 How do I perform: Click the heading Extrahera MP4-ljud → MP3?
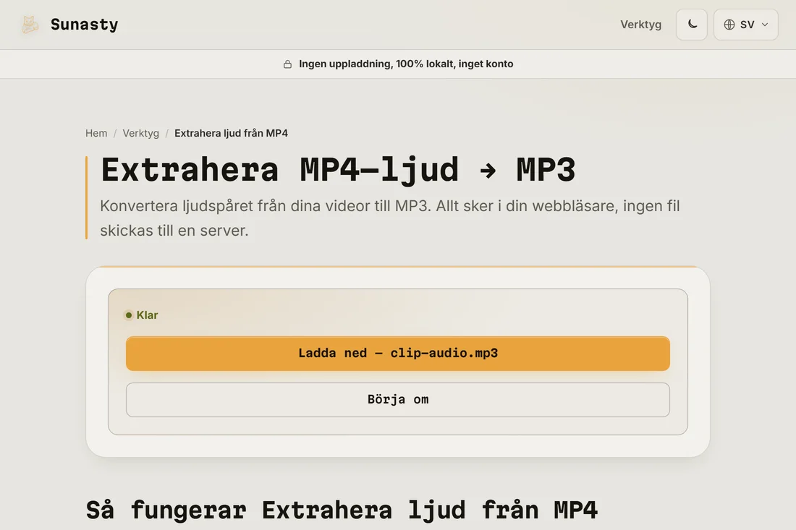pos(338,169)
